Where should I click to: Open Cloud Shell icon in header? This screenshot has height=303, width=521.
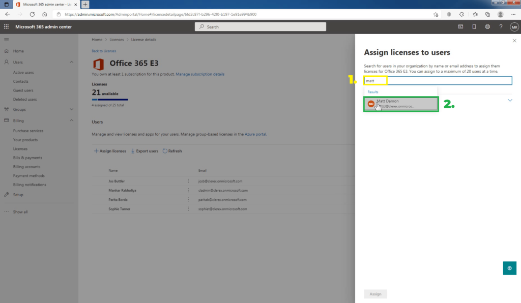pyautogui.click(x=460, y=26)
